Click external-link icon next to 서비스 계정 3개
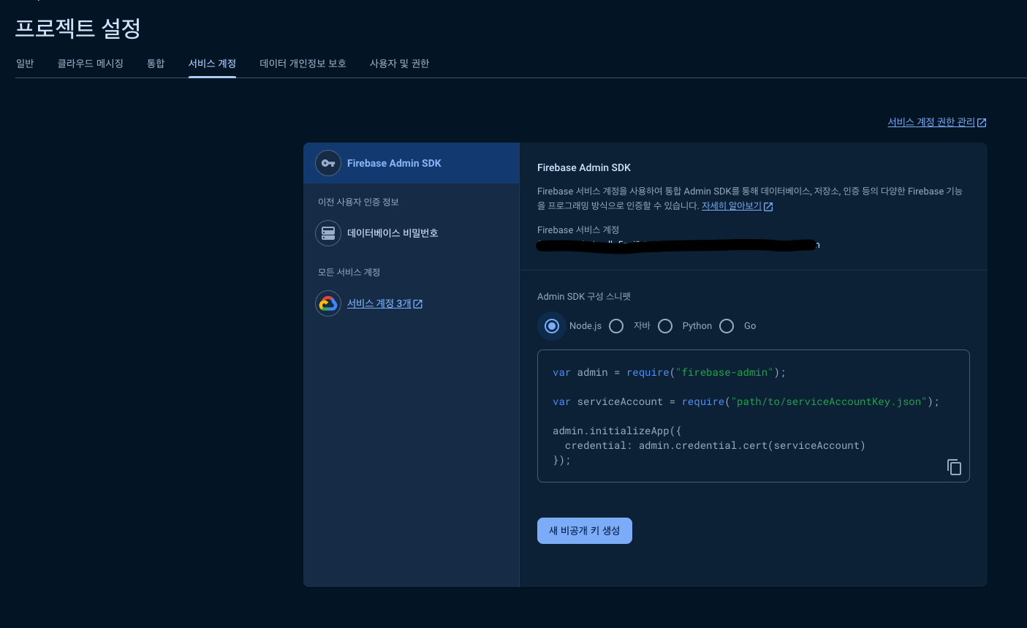Viewport: 1027px width, 628px height. [418, 304]
